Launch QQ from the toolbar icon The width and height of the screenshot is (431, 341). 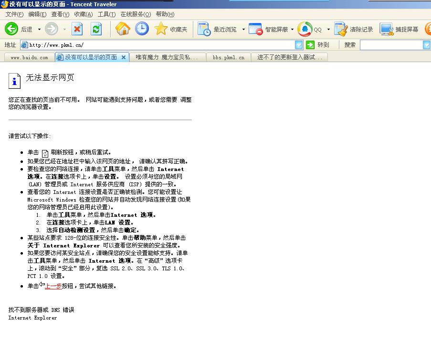(x=305, y=29)
